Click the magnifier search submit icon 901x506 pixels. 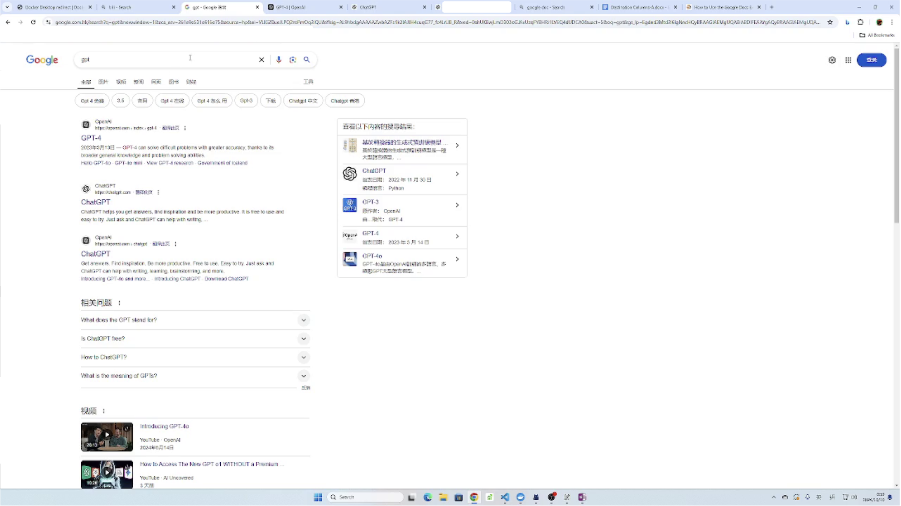tap(307, 60)
